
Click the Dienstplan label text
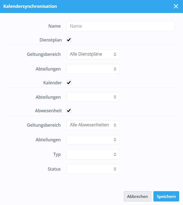tap(51, 40)
